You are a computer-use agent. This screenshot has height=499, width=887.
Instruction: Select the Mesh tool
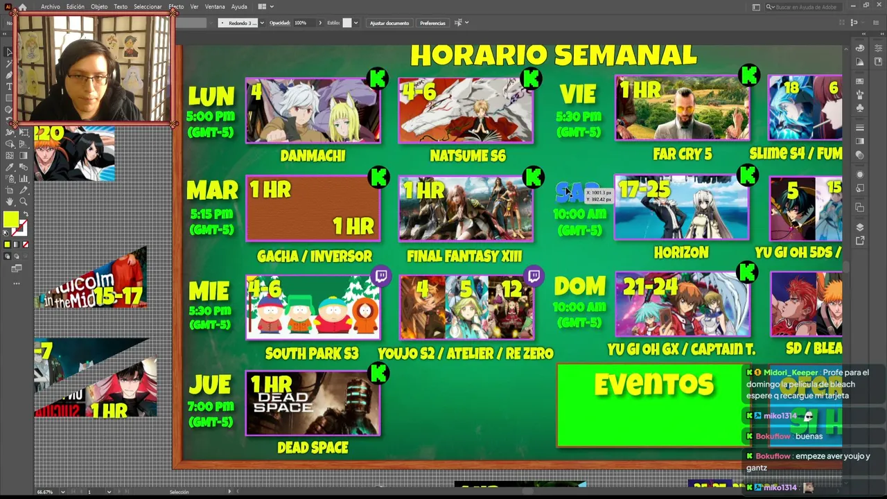click(x=10, y=156)
